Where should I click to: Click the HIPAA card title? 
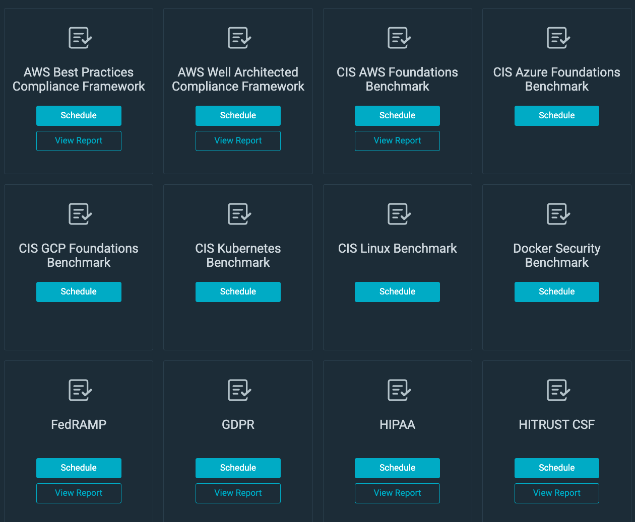[397, 425]
